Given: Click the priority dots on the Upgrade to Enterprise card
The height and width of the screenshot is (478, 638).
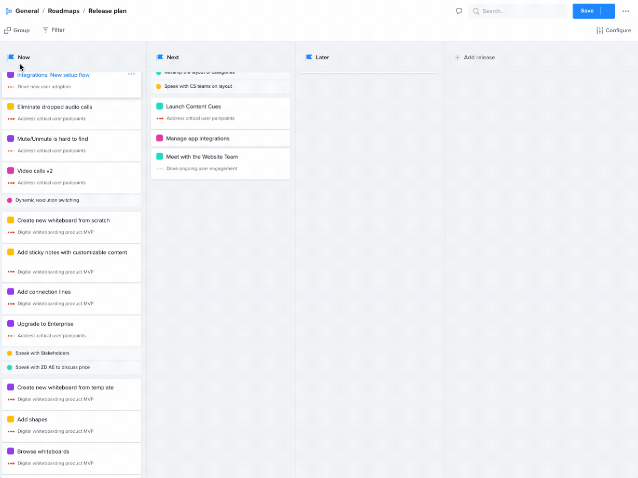Looking at the screenshot, I should point(11,336).
